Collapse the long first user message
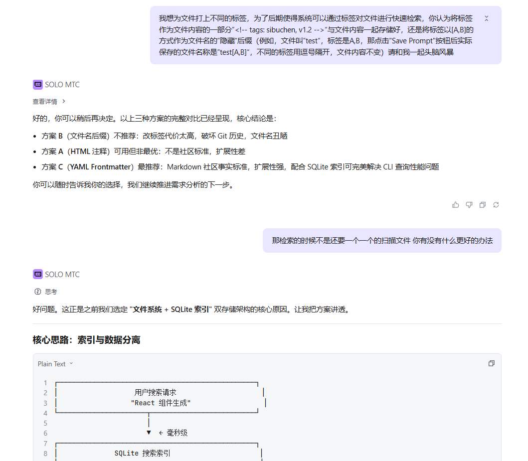Image resolution: width=528 pixels, height=461 pixels. tap(487, 18)
